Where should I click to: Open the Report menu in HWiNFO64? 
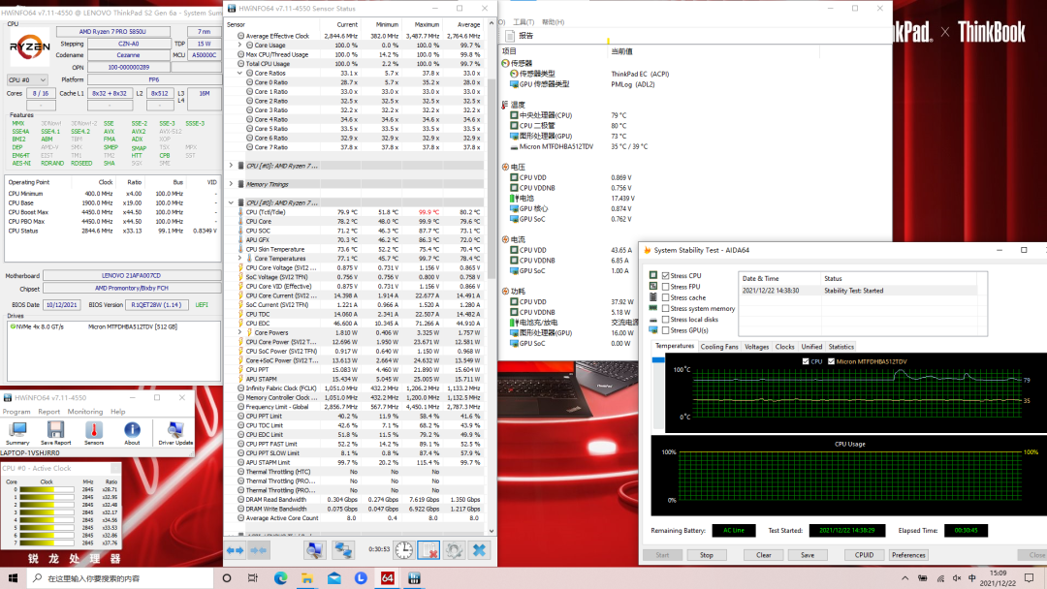tap(48, 412)
